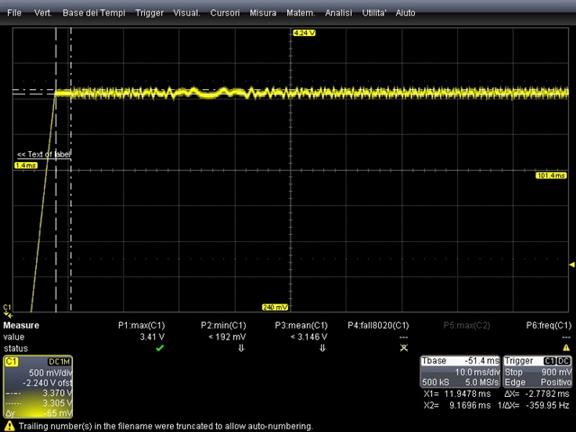Open the File menu

[14, 13]
